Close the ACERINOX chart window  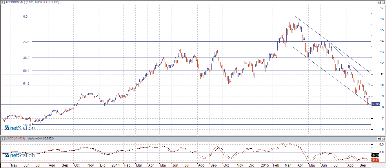[x=383, y=2]
